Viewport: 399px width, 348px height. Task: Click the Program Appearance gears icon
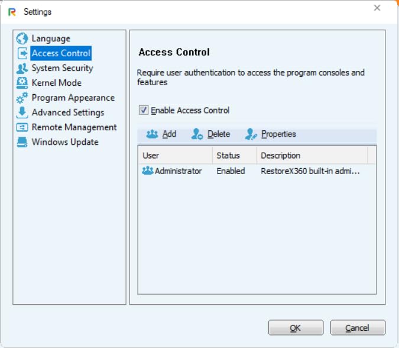pos(22,98)
